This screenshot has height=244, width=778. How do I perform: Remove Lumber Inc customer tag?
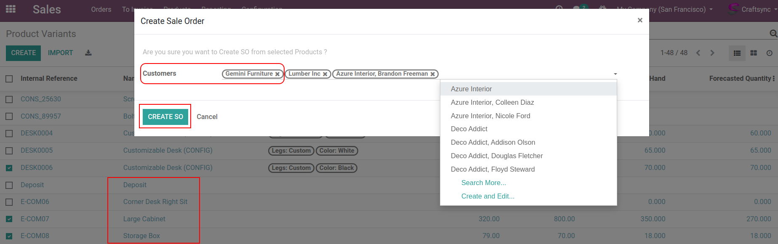click(325, 74)
